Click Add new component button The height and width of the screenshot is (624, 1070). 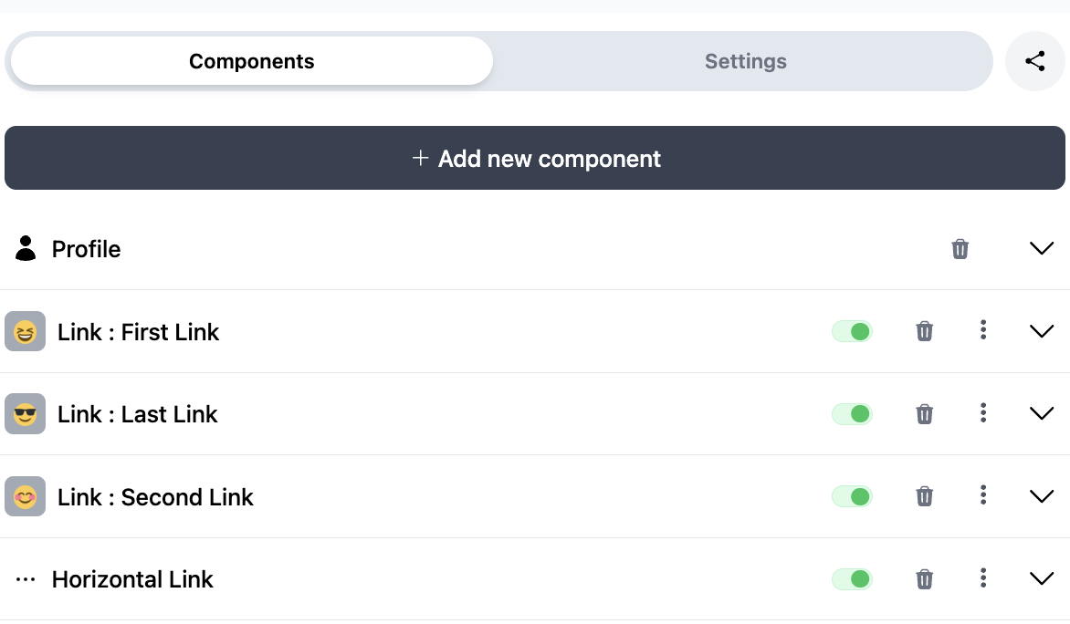tap(535, 158)
